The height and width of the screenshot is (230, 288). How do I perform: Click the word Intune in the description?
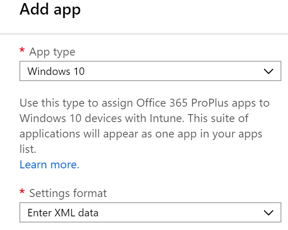[x=167, y=118]
